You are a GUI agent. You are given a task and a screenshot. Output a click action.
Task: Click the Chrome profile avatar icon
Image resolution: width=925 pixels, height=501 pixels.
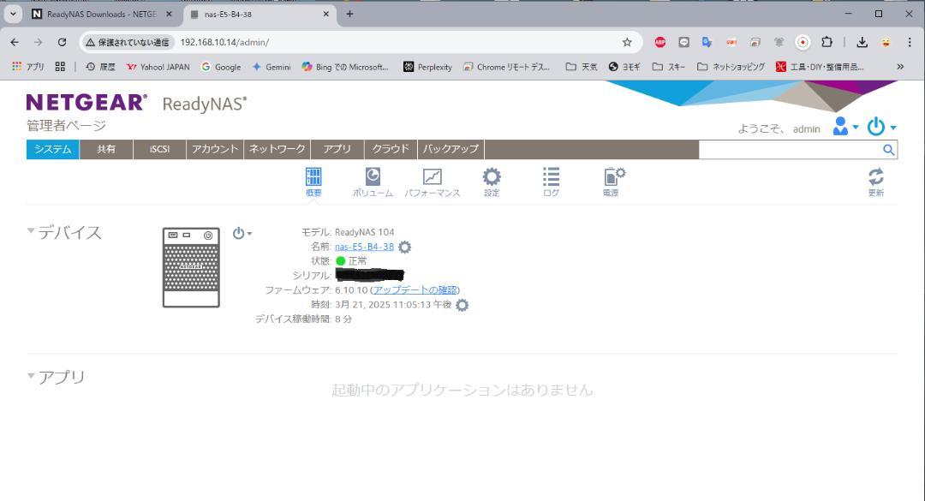[x=886, y=42]
